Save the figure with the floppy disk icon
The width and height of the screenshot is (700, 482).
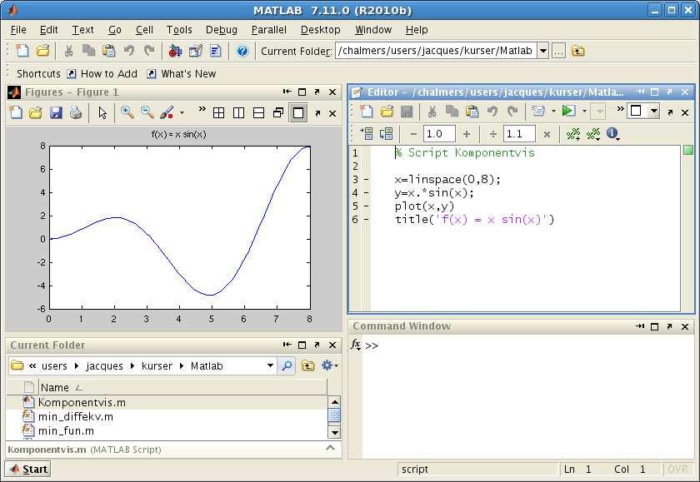click(56, 113)
